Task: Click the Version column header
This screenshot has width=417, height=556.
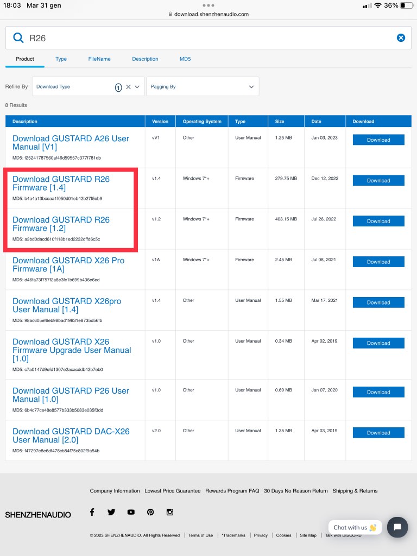Action: pos(160,121)
